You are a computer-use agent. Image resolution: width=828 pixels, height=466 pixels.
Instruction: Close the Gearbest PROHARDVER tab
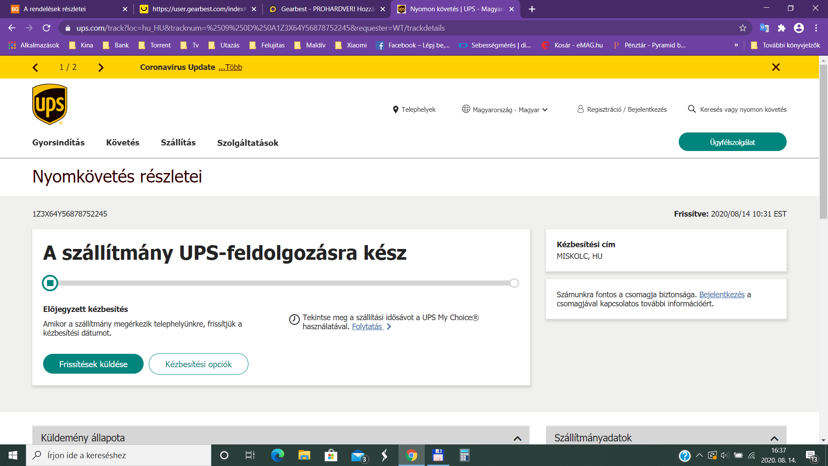click(x=383, y=9)
